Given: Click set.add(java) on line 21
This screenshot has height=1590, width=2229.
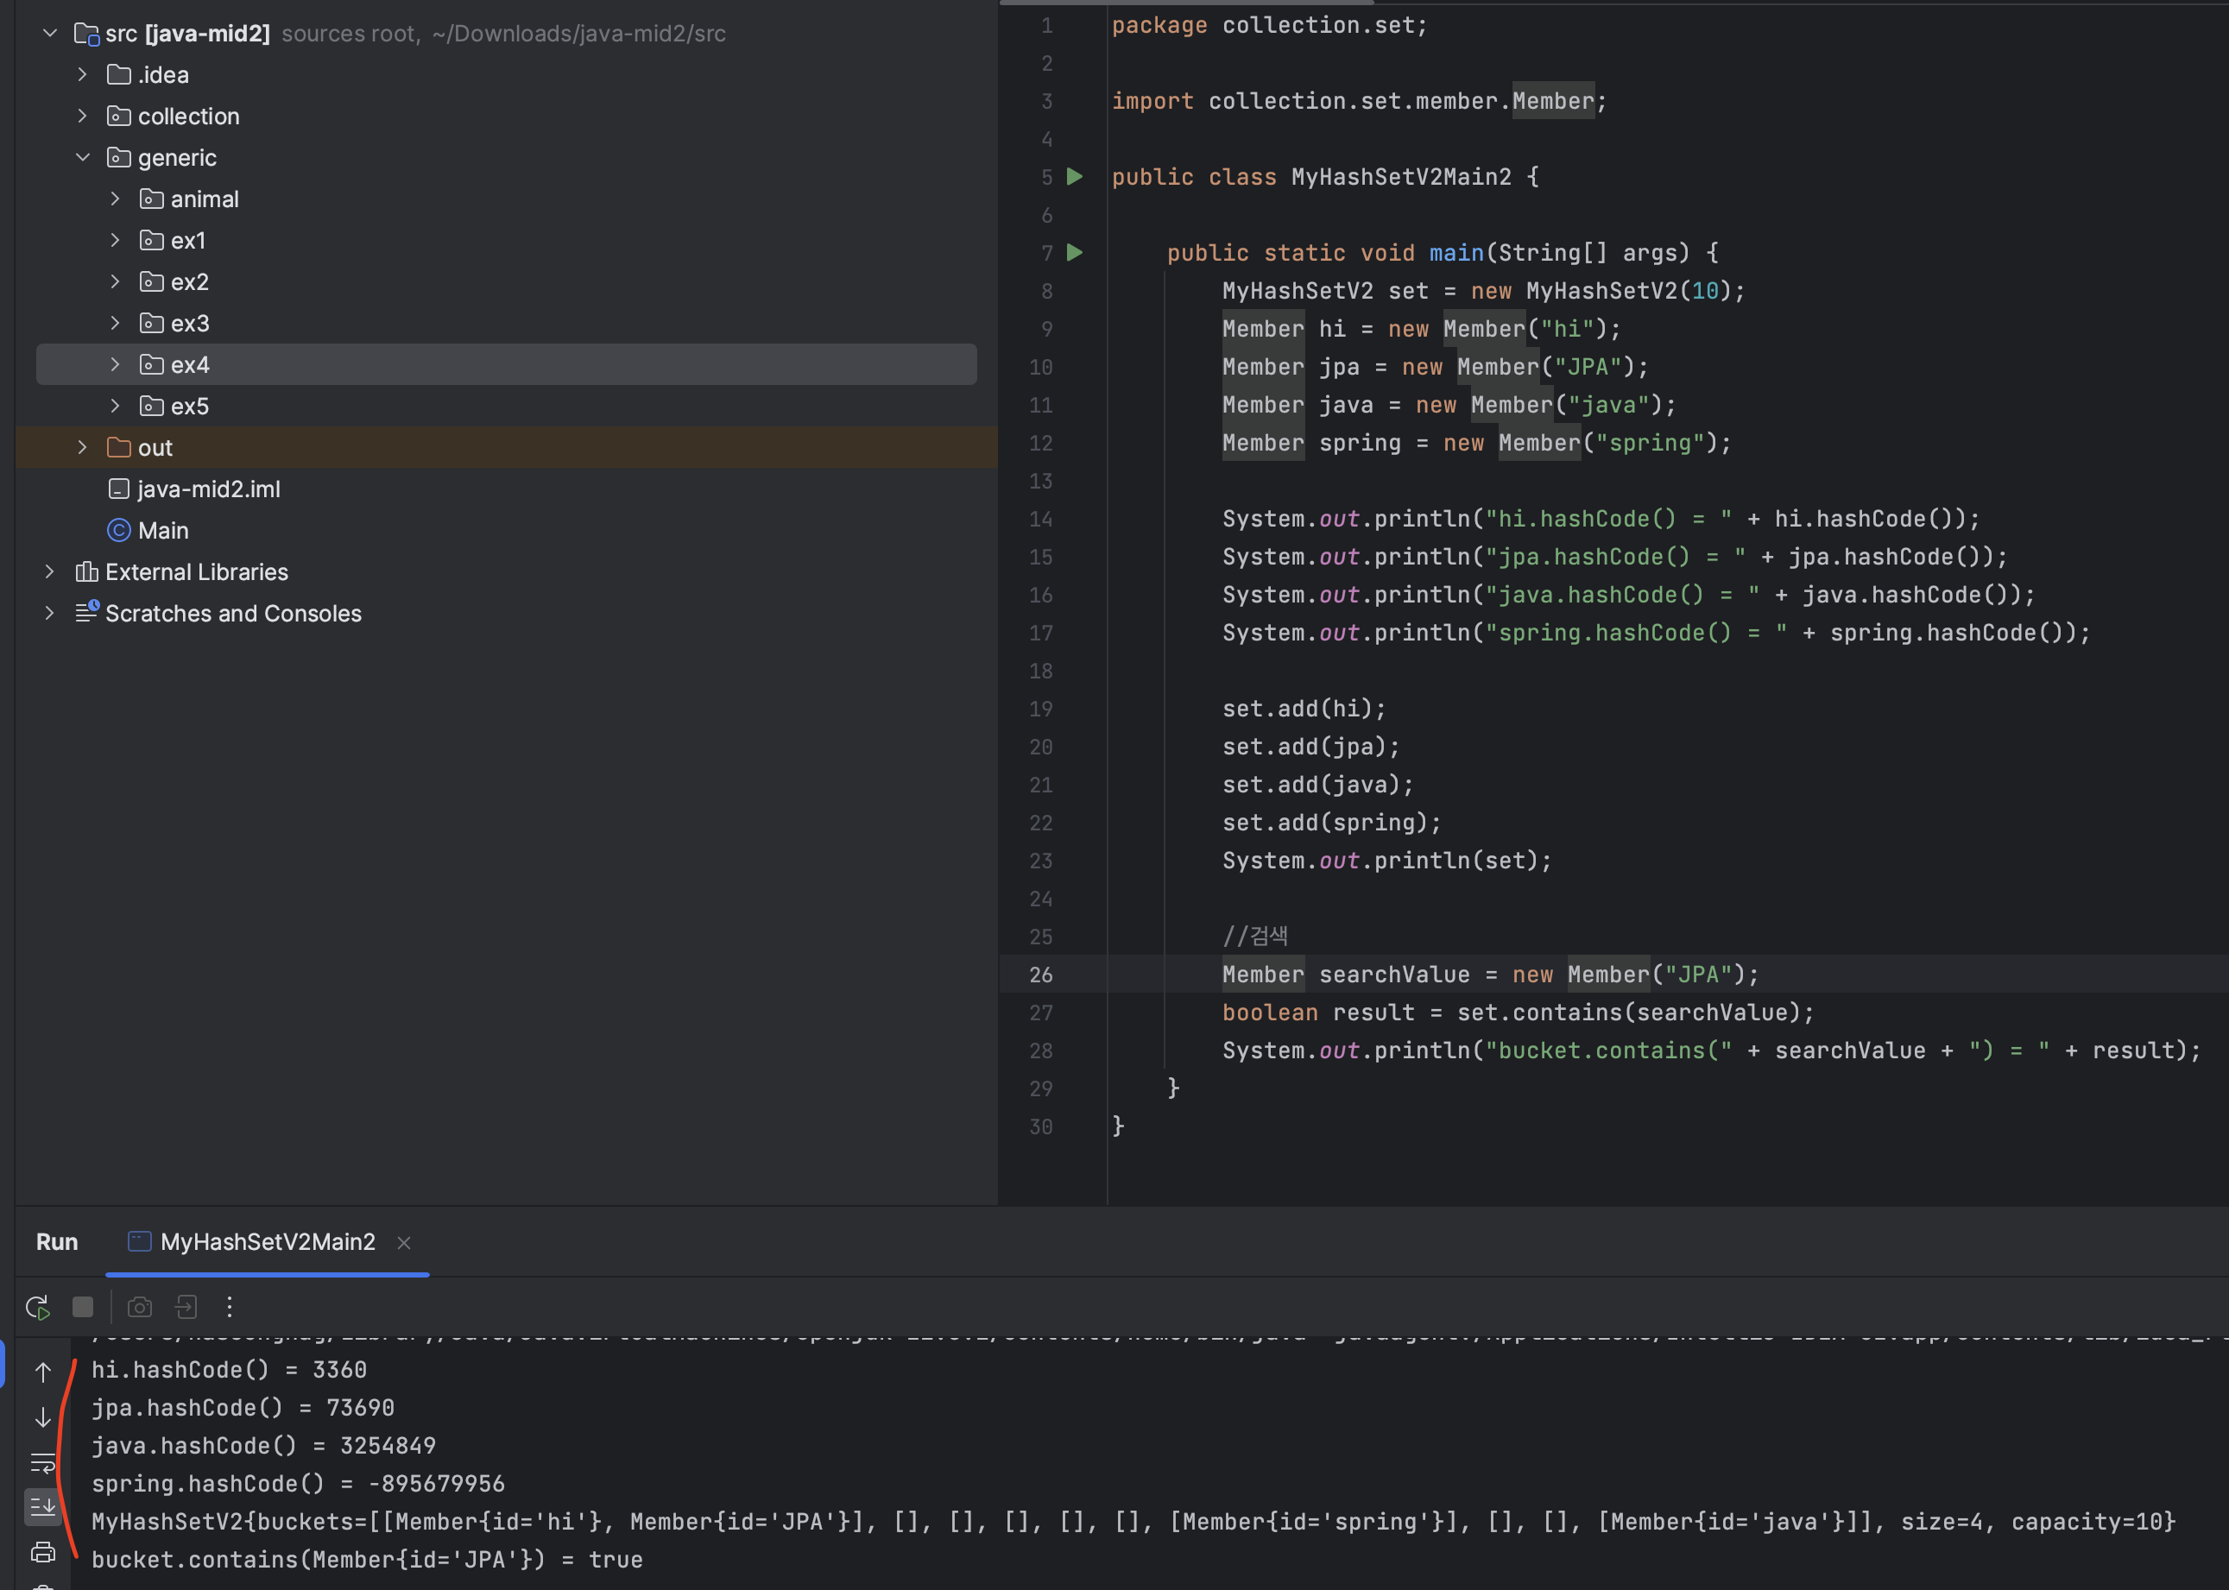Looking at the screenshot, I should [x=1317, y=785].
